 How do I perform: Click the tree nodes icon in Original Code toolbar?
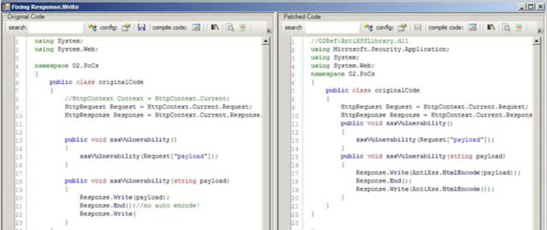[x=92, y=28]
